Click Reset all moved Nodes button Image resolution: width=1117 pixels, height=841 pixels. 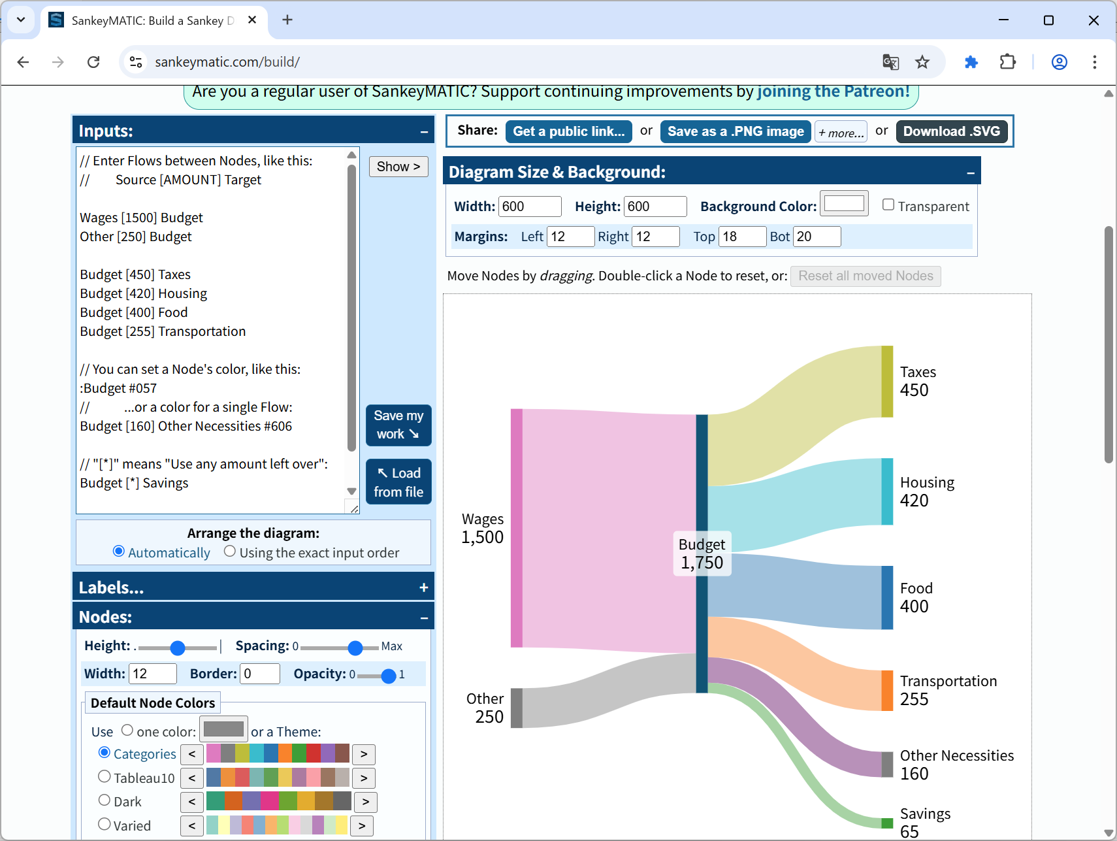[x=866, y=276]
